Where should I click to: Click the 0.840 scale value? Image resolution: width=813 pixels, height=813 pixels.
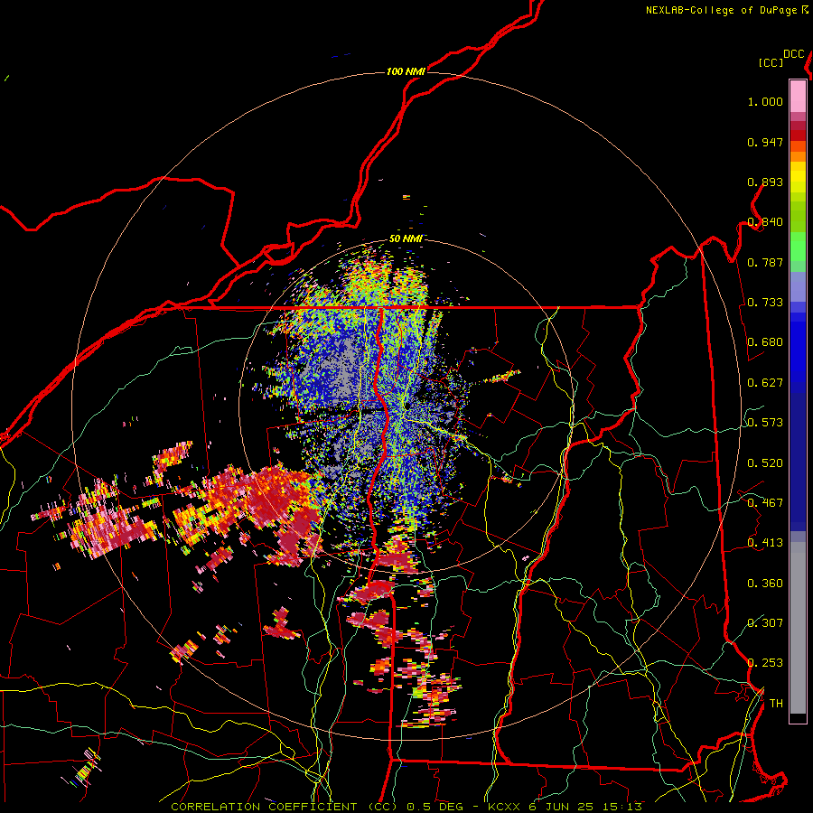click(765, 222)
